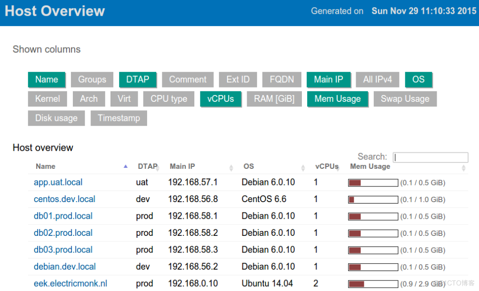This screenshot has height=291, width=479.
Task: Sort hosts by DTAP column header
Action: pos(147,166)
